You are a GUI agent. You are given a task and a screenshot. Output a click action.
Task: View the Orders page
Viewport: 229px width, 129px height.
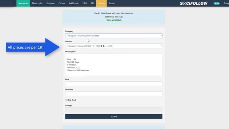(62, 3)
